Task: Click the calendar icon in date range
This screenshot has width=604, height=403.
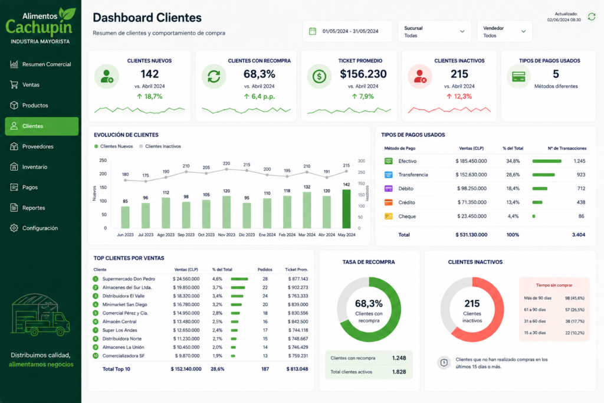Action: [313, 31]
